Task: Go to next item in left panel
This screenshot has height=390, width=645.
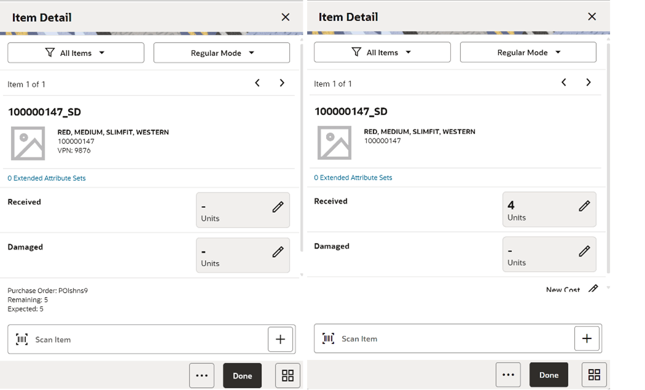Action: [x=282, y=83]
